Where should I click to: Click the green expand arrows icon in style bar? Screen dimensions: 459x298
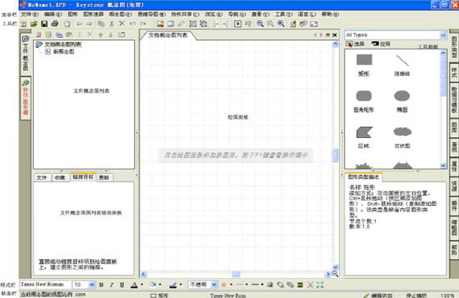320,285
